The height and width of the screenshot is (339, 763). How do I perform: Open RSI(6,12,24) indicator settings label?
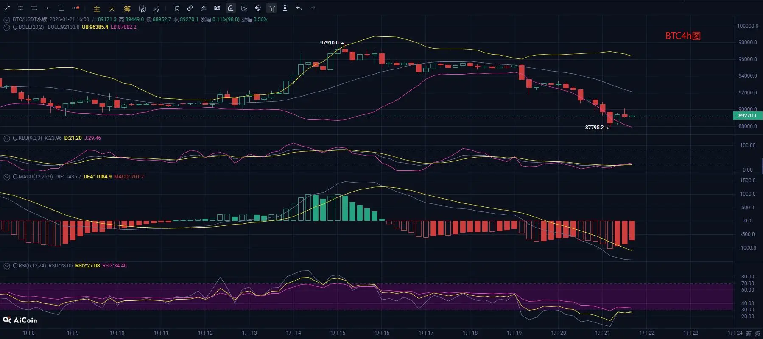pyautogui.click(x=32, y=266)
